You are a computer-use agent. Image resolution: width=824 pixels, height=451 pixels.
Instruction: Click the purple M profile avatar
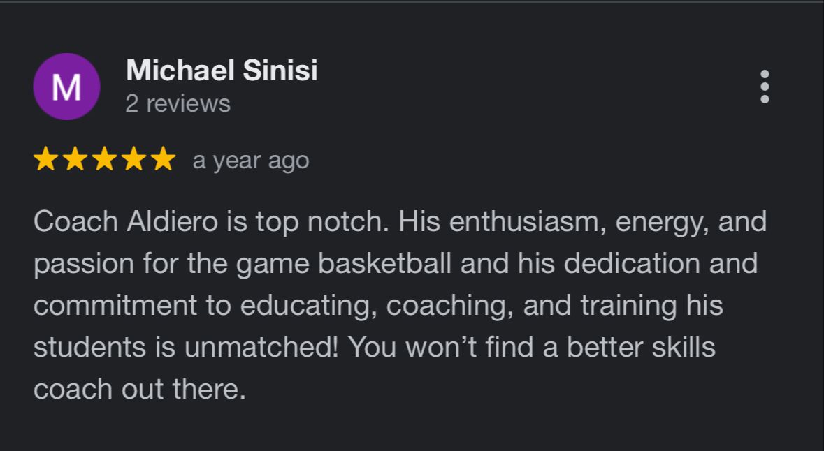66,87
